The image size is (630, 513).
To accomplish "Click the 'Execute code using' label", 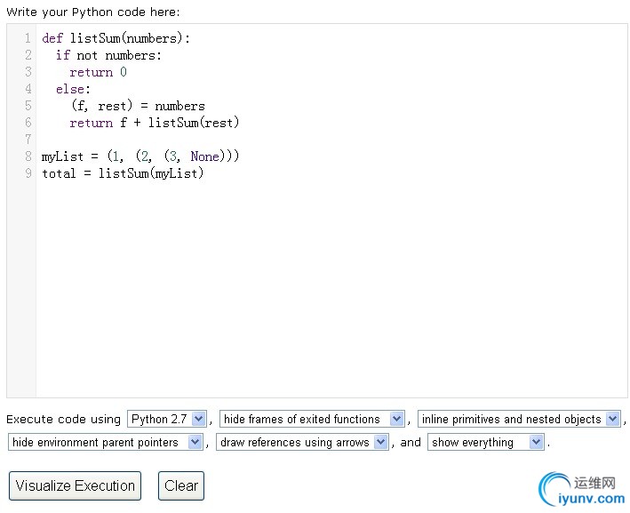I will click(x=63, y=420).
